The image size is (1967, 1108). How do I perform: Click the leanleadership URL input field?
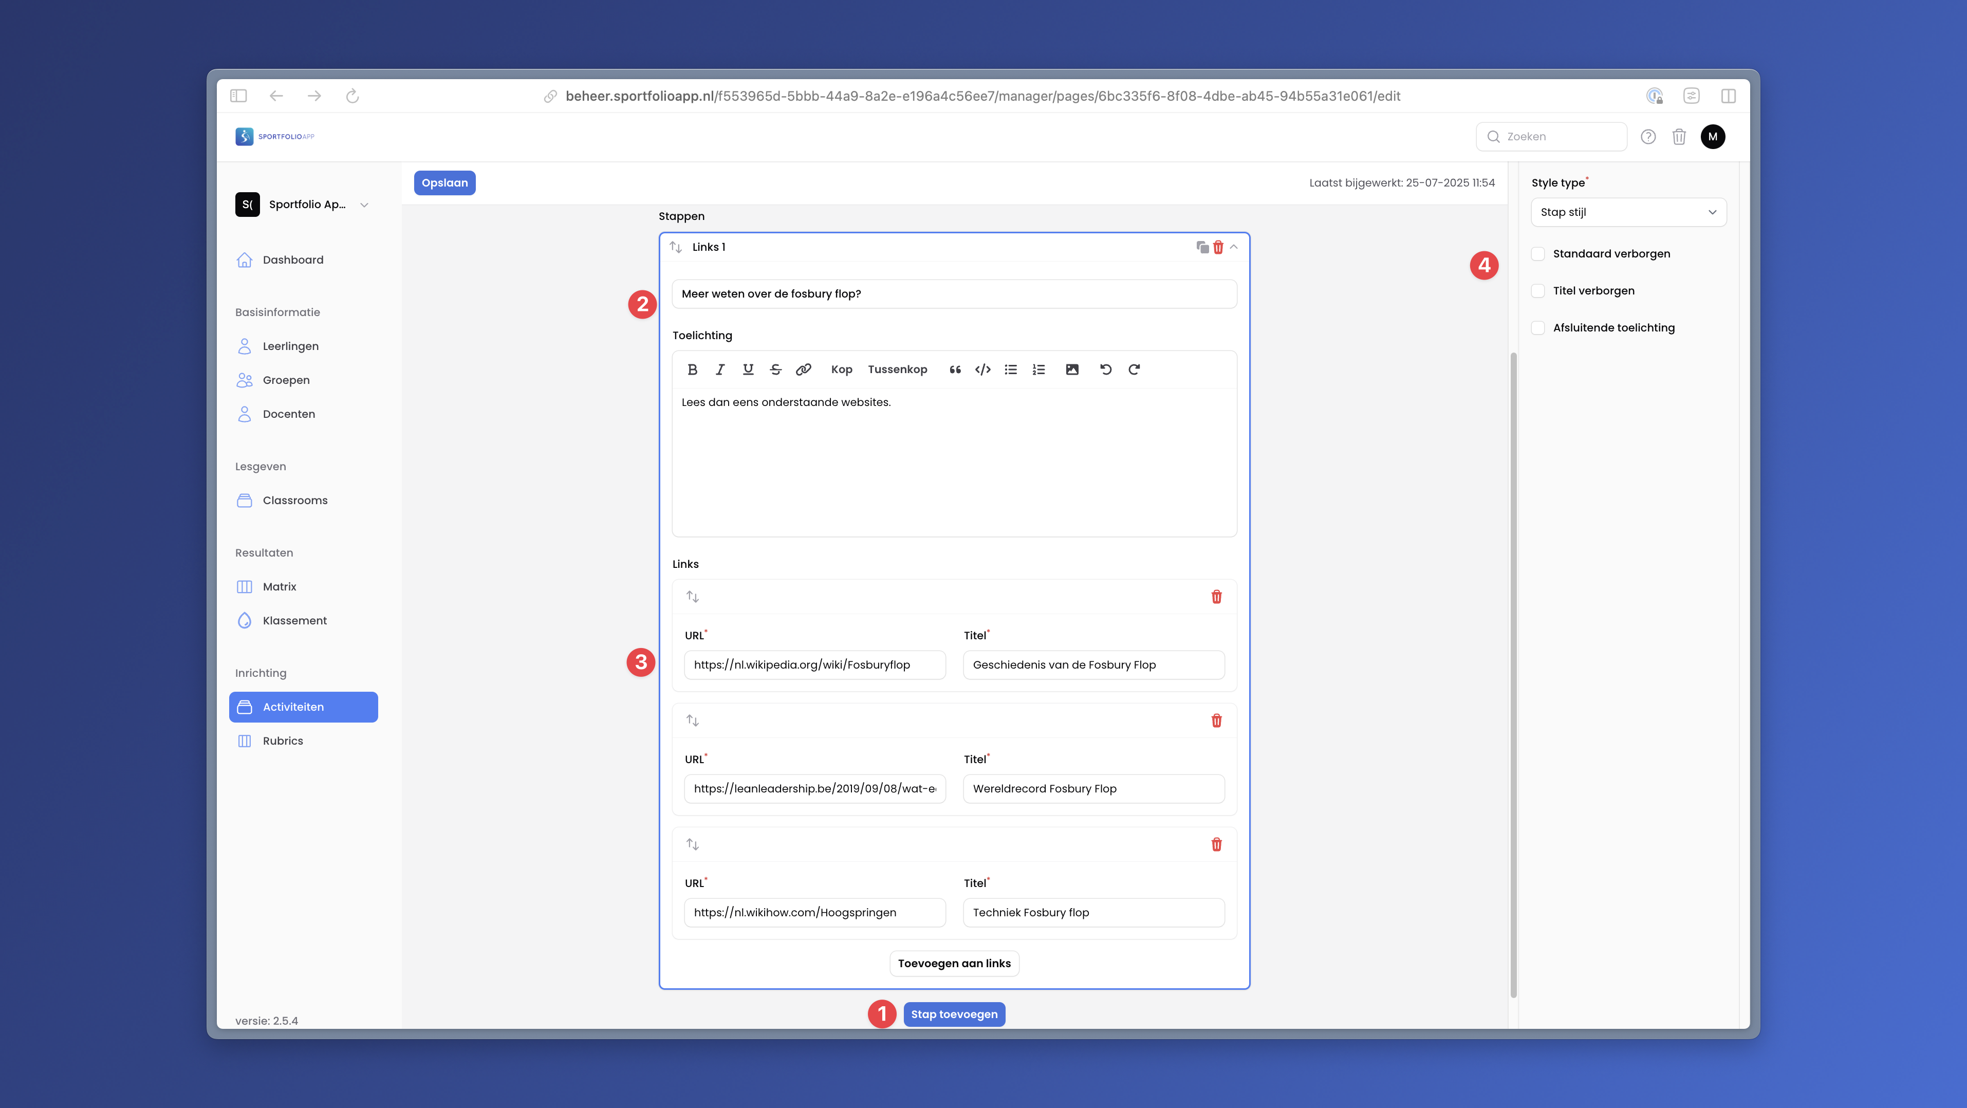[x=815, y=789]
